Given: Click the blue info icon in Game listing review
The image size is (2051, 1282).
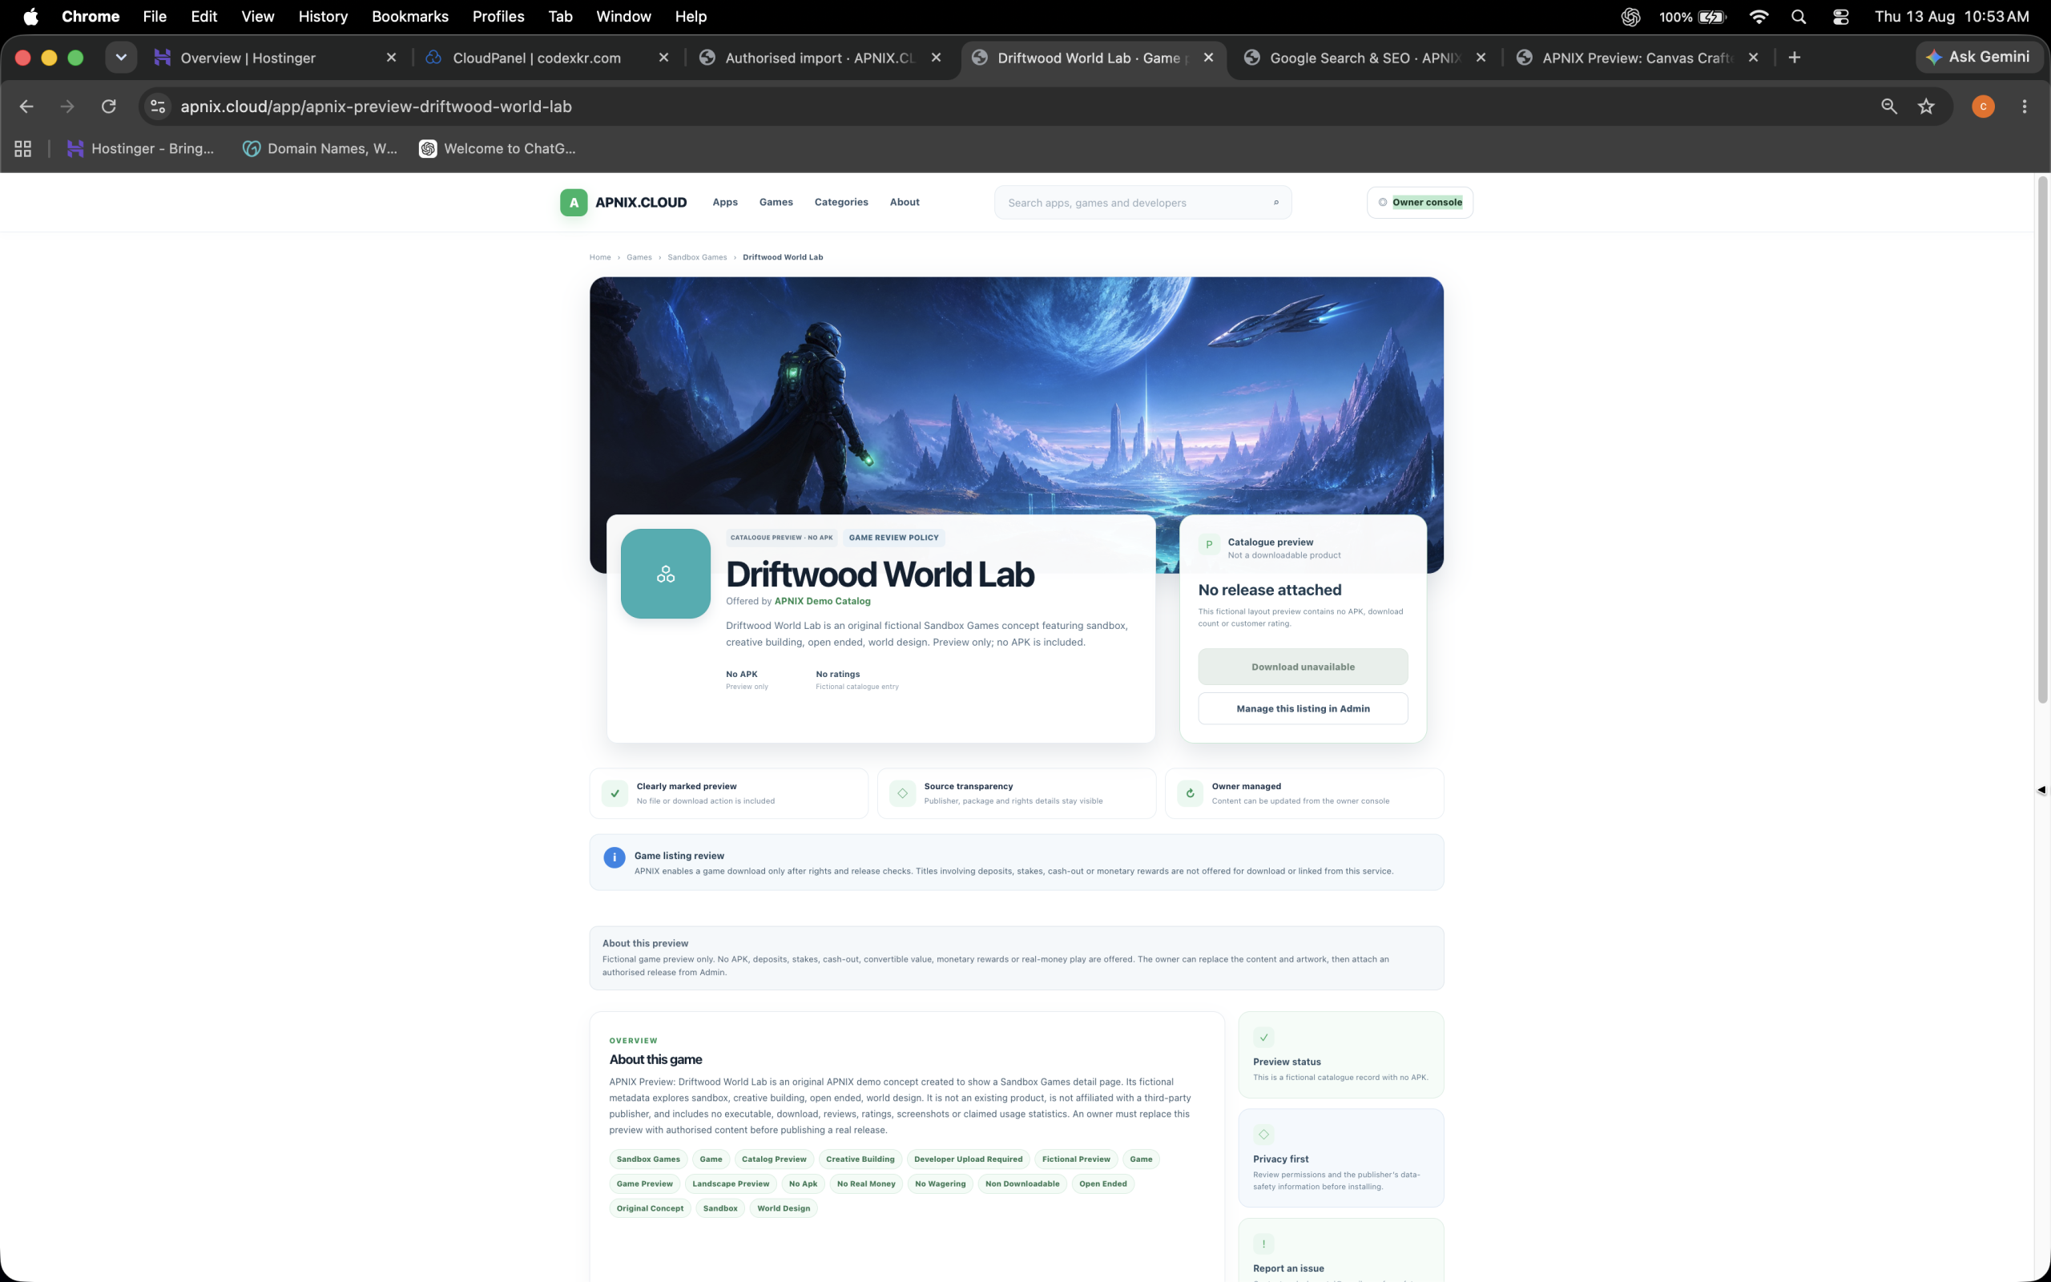Looking at the screenshot, I should point(614,857).
